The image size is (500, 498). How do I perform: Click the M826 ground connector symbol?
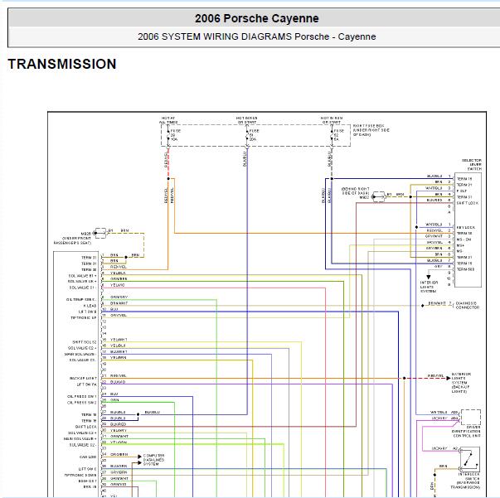point(101,233)
